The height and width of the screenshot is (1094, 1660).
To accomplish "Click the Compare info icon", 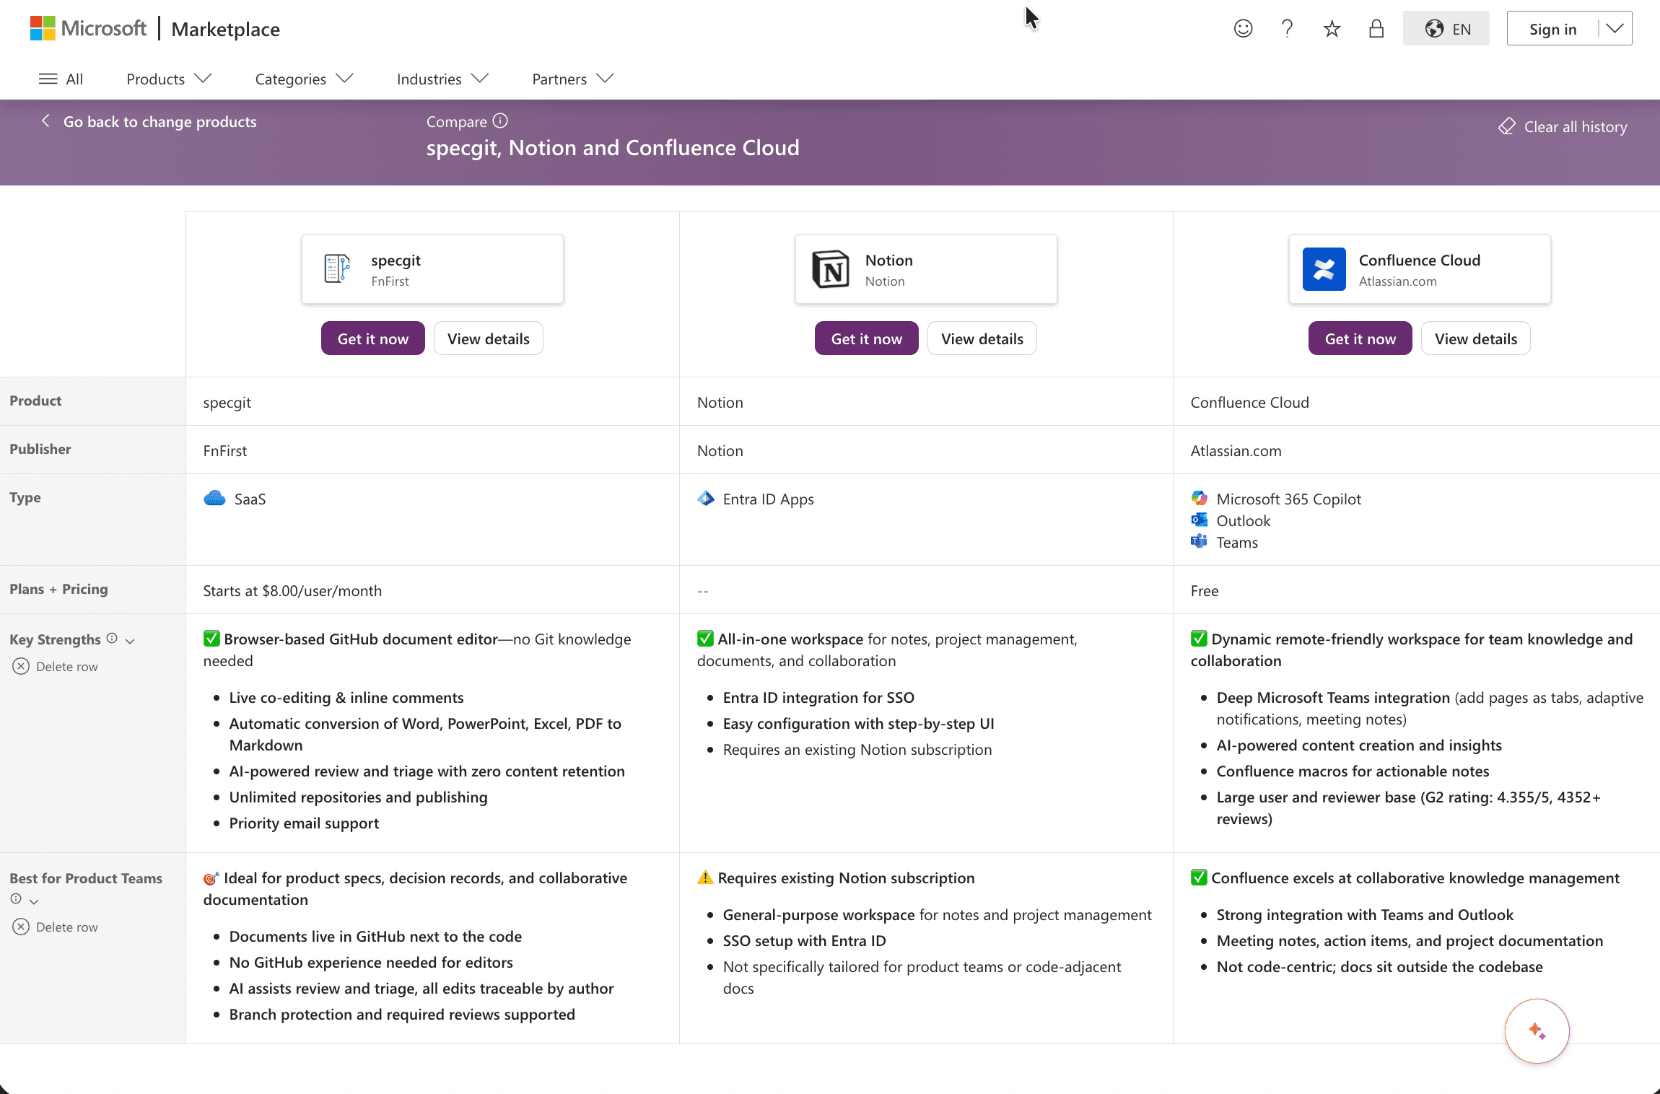I will (500, 121).
